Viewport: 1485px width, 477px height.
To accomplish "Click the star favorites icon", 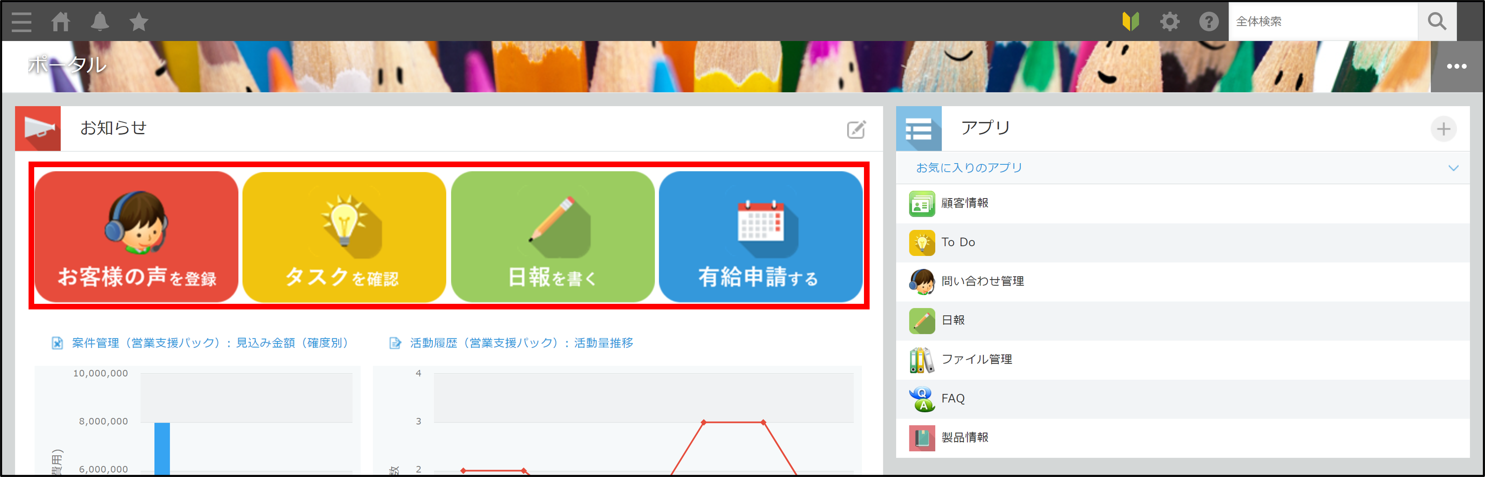I will pos(138,21).
